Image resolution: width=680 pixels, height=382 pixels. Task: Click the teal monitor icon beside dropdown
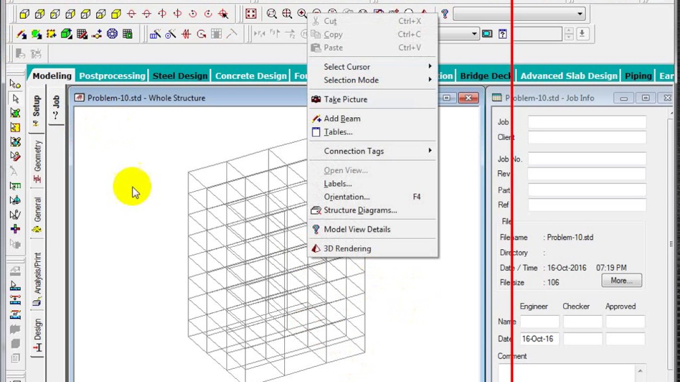487,34
